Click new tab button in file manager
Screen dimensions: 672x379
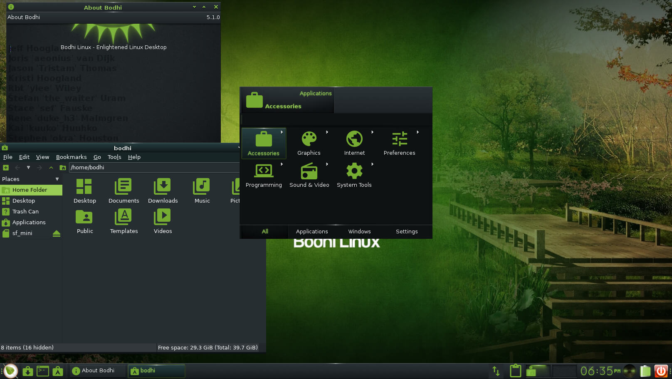point(6,168)
